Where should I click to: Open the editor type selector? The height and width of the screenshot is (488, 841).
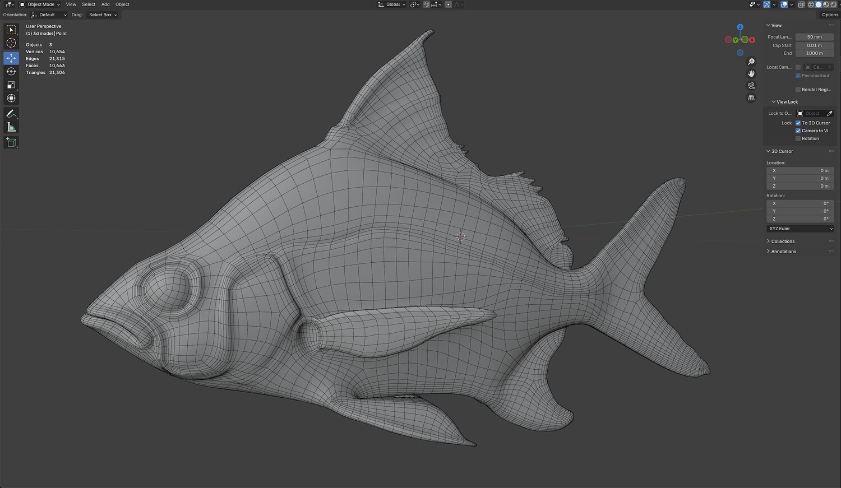tap(10, 4)
